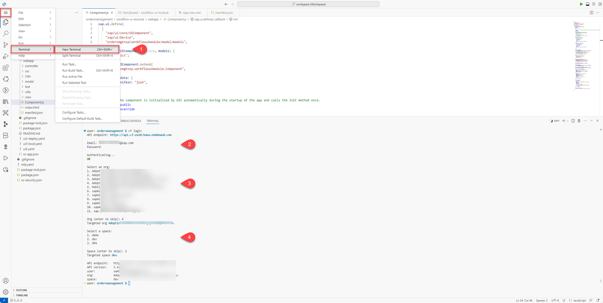Select Run Active File menu entry
Viewport: 603px width, 303px height.
pos(87,76)
